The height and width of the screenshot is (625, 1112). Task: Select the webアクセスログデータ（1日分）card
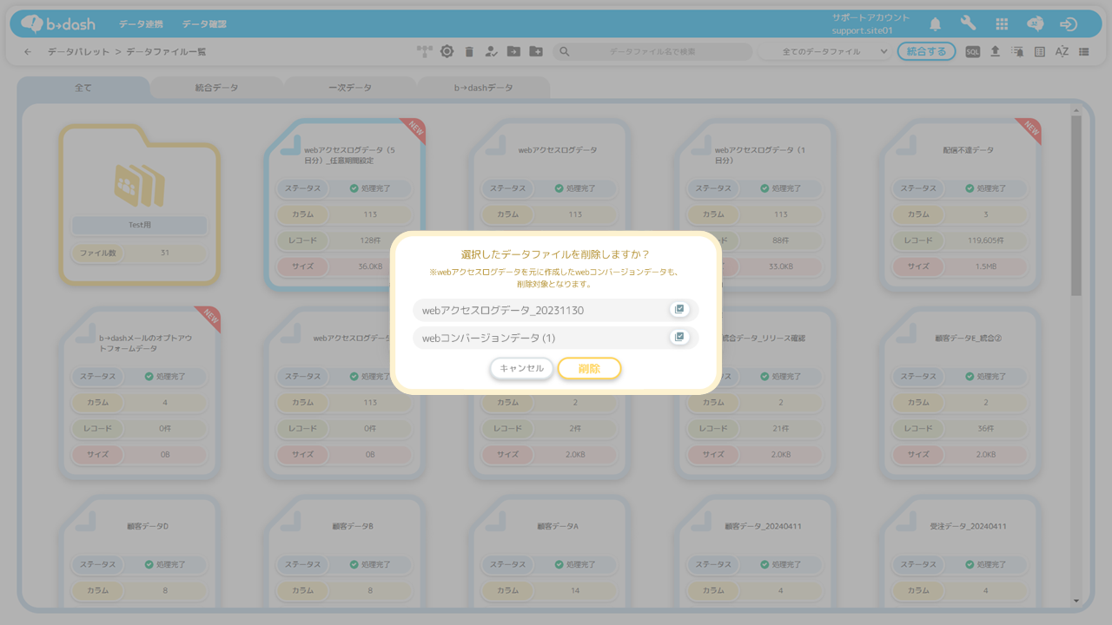click(x=755, y=205)
